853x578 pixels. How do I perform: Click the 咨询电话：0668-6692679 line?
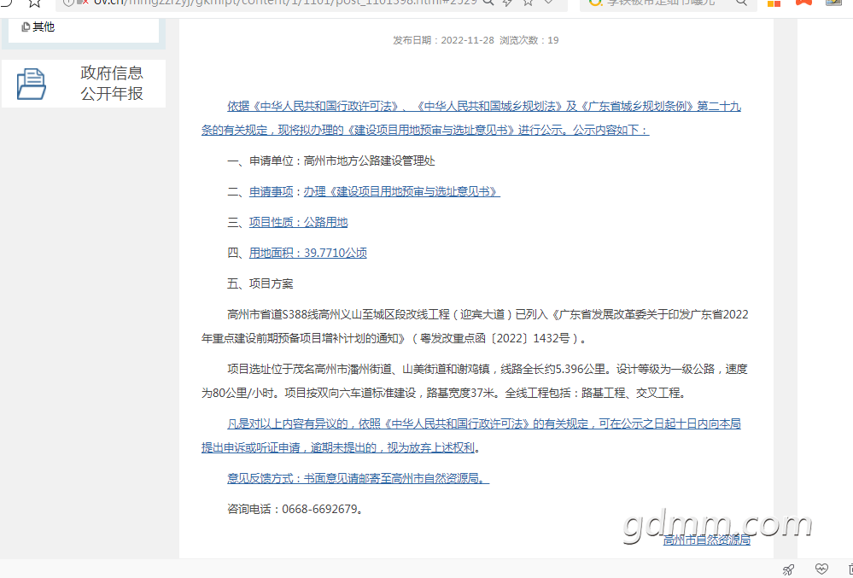(295, 509)
